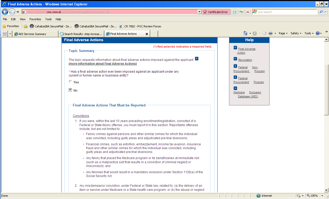
Task: Refresh the page using the green arrows icon
Action: tap(241, 12)
